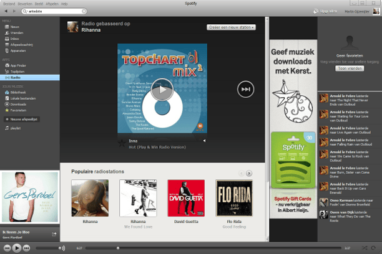The width and height of the screenshot is (382, 254).
Task: Click the Toon vrienden button
Action: point(350,68)
